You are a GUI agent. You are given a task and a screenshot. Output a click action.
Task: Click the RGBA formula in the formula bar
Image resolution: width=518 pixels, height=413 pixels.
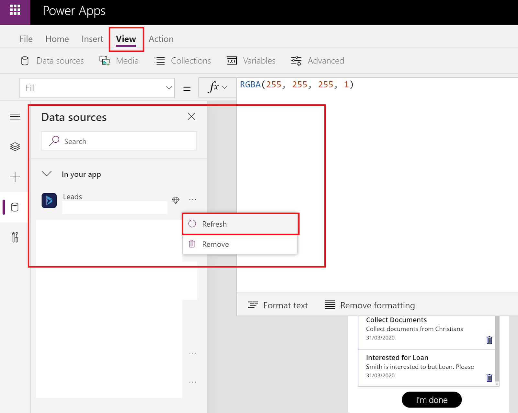[297, 85]
